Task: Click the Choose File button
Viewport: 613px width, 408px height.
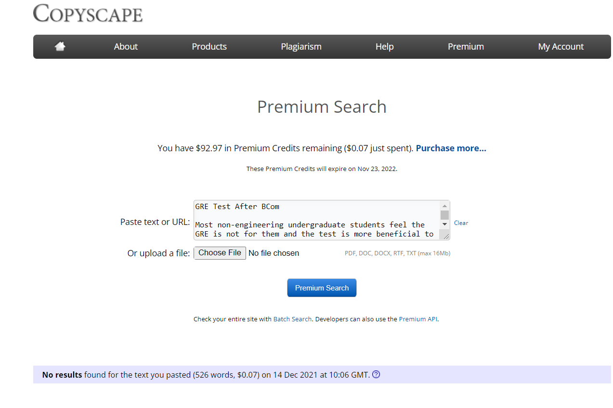Action: [220, 253]
